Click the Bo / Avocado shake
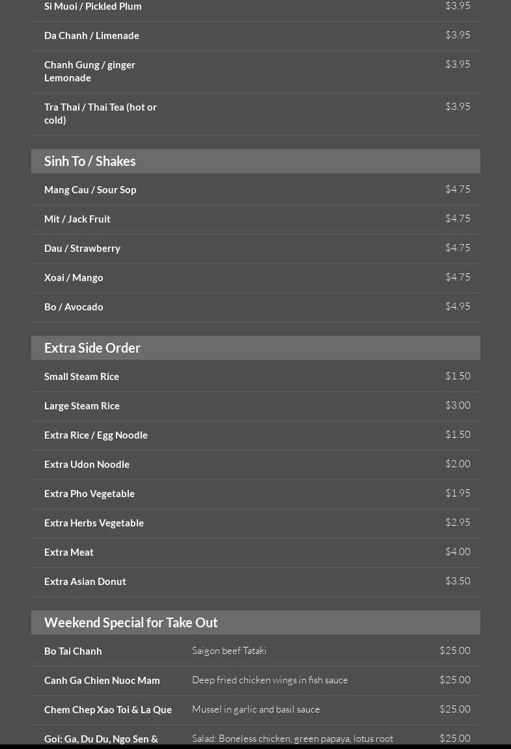This screenshot has width=511, height=749. pyautogui.click(x=74, y=307)
